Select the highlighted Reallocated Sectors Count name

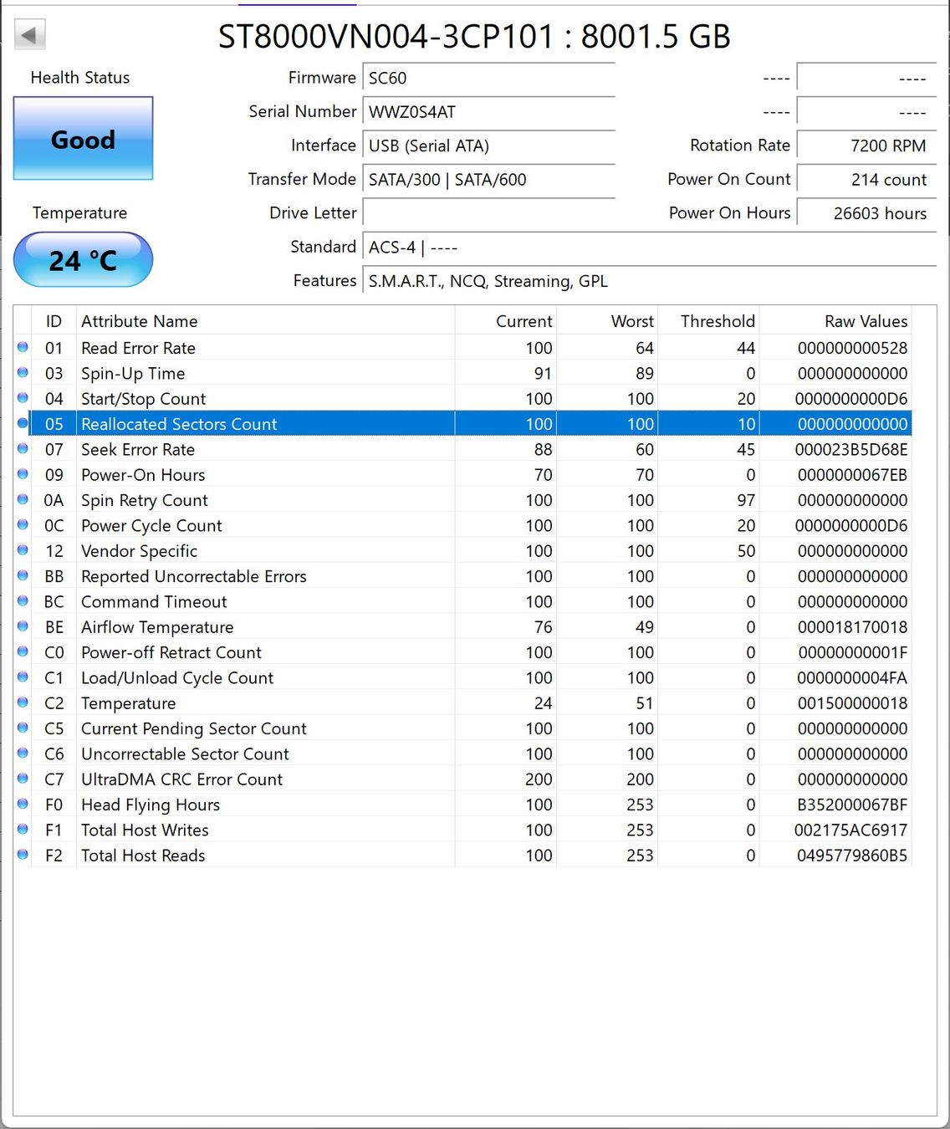click(x=179, y=424)
